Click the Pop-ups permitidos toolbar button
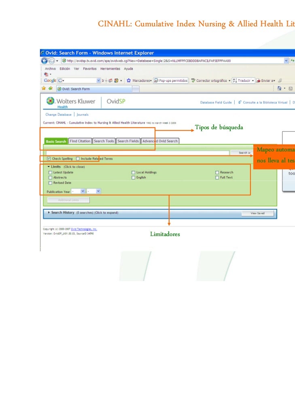The width and height of the screenshot is (295, 417). 171,80
